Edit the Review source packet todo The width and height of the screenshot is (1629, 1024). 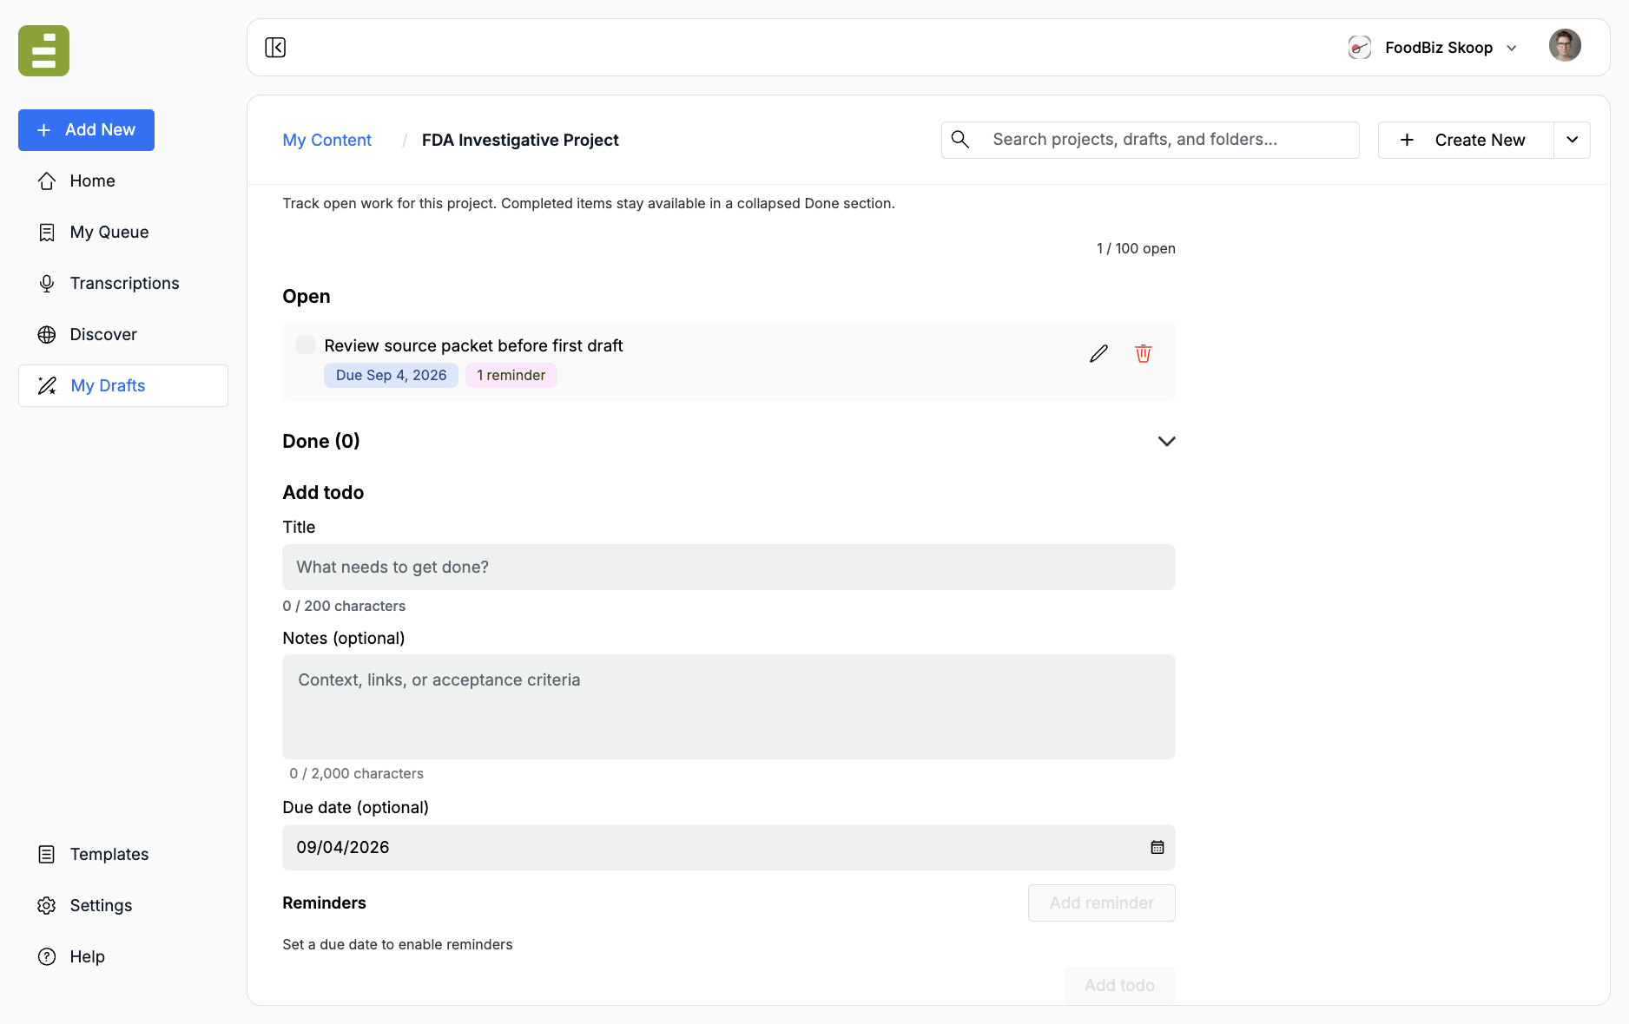tap(1098, 353)
